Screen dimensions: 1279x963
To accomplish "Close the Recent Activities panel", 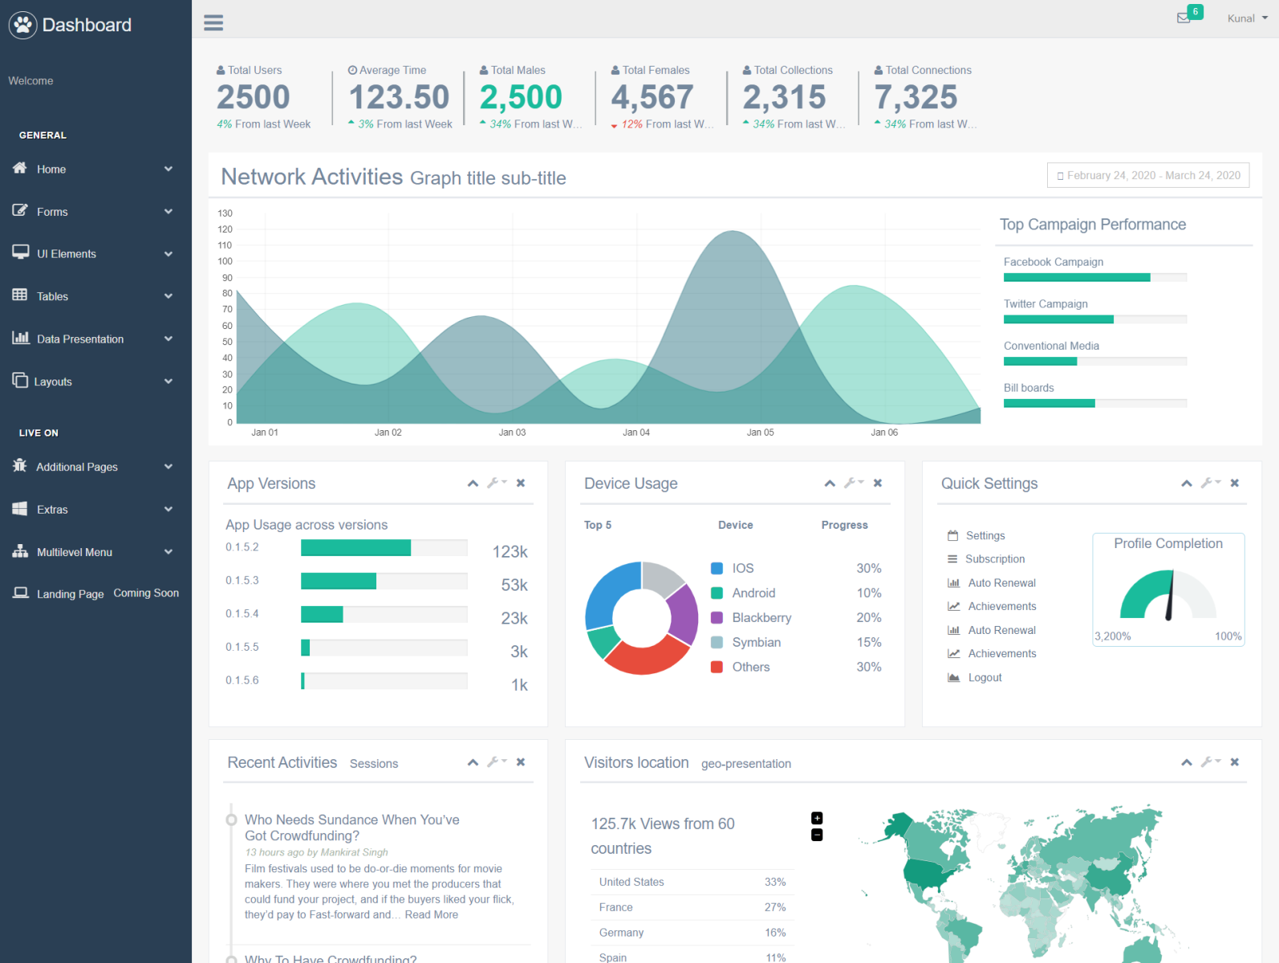I will tap(521, 762).
